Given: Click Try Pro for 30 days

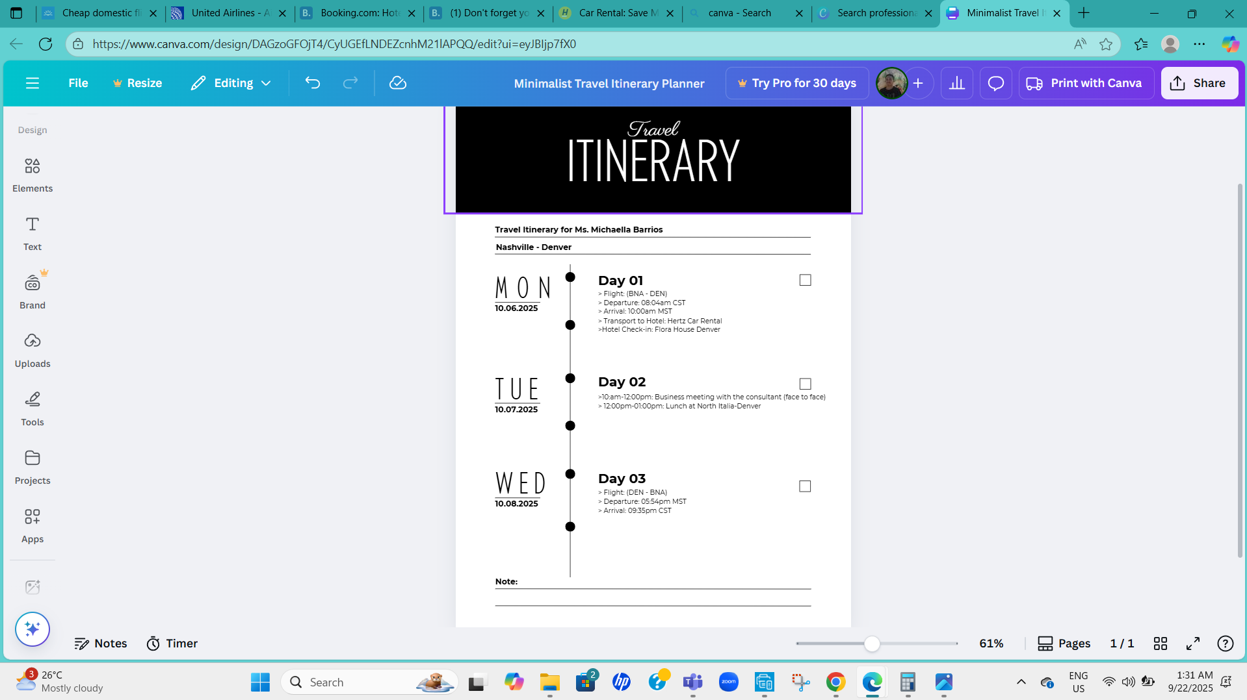Looking at the screenshot, I should (x=797, y=83).
